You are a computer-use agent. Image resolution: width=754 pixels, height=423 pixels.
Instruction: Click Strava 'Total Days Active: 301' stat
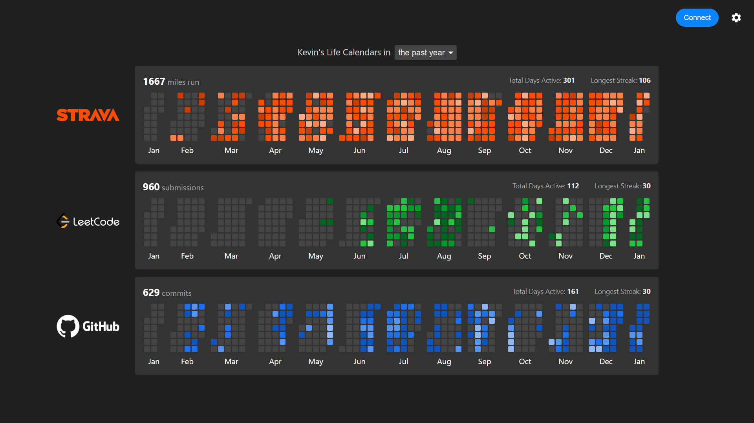[542, 80]
